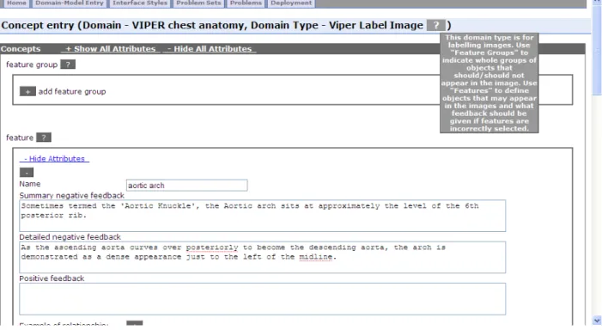Click the domain type help tooltip text
Image resolution: width=602 pixels, height=330 pixels.
pos(490,83)
